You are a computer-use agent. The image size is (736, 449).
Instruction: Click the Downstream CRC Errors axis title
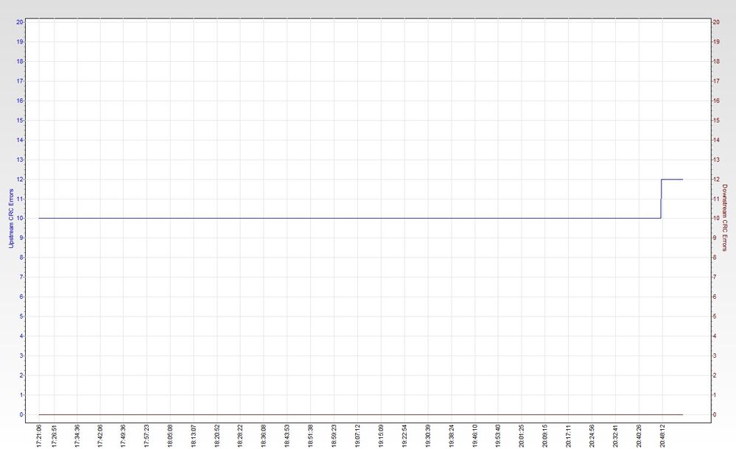(724, 218)
